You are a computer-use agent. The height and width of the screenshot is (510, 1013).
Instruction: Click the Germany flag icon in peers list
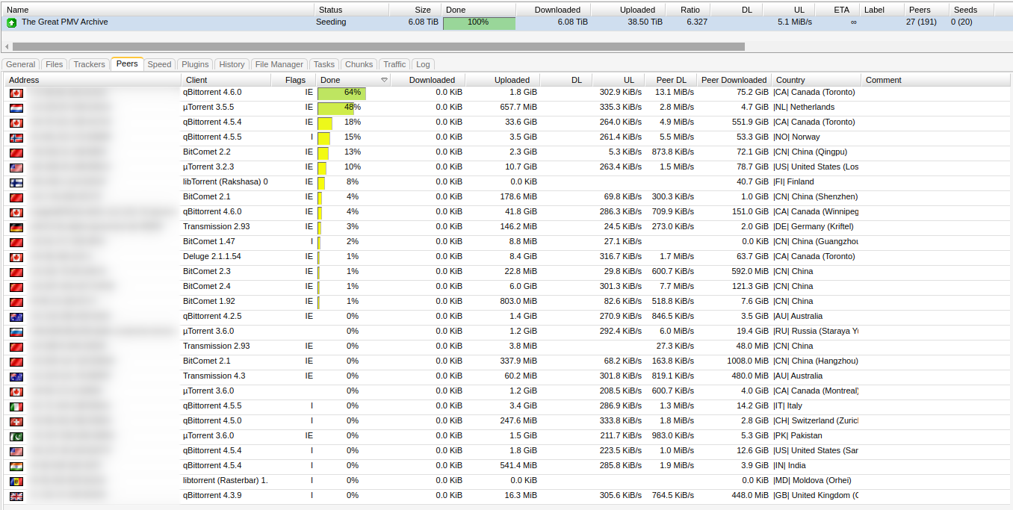(16, 227)
